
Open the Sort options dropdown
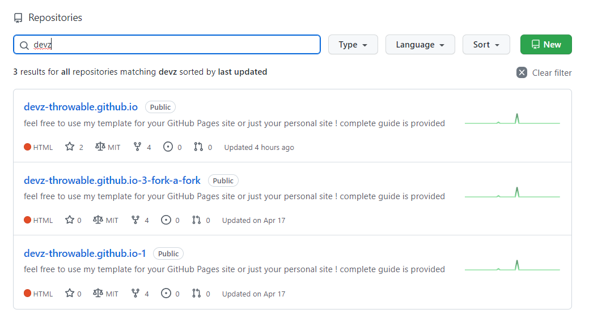pyautogui.click(x=486, y=44)
